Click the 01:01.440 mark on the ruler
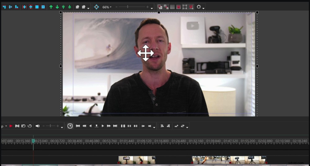Screen dimensions: 310x166 pyautogui.click(x=127, y=141)
